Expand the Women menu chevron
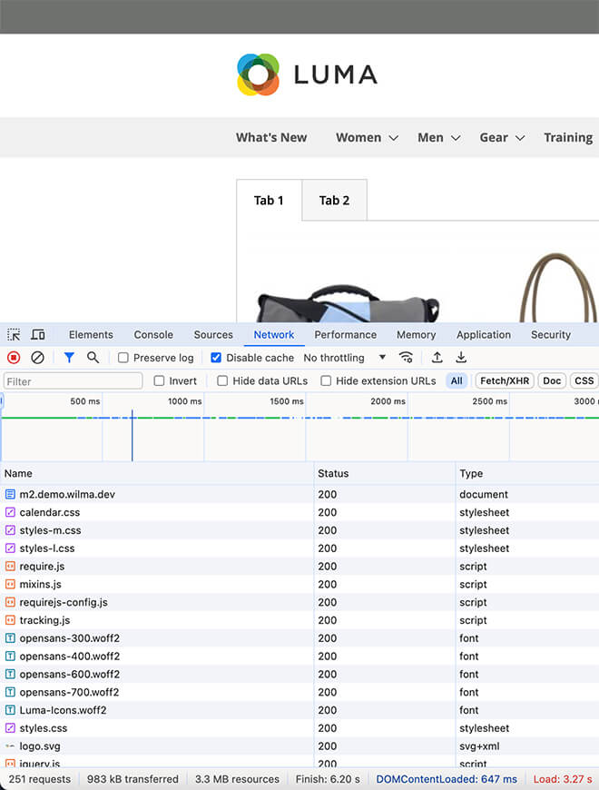This screenshot has height=790, width=599. 393,138
